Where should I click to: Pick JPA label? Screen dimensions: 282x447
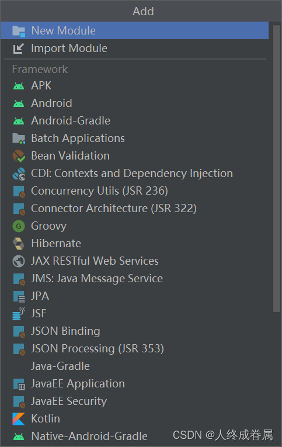point(40,296)
